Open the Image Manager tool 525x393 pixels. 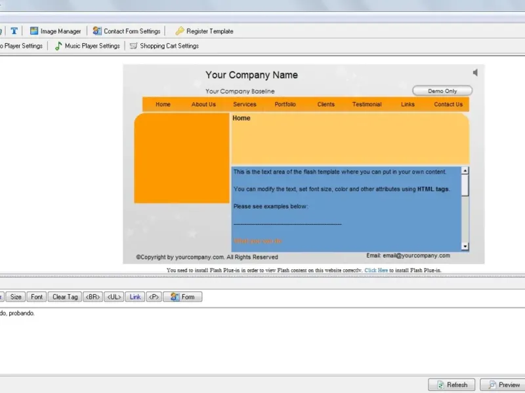(56, 31)
